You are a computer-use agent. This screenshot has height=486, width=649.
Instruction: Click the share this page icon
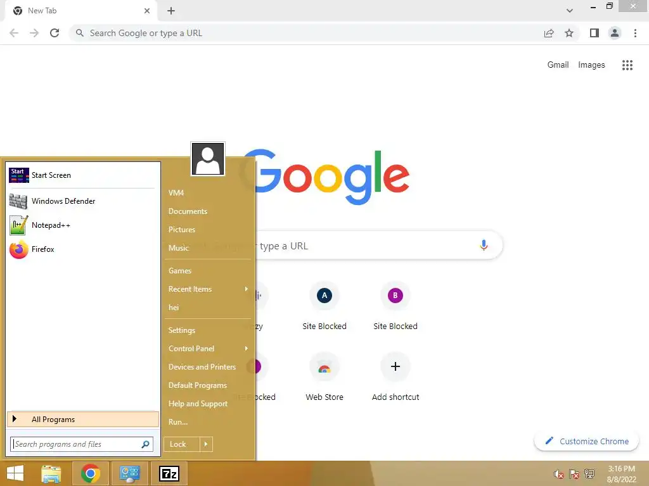(549, 33)
